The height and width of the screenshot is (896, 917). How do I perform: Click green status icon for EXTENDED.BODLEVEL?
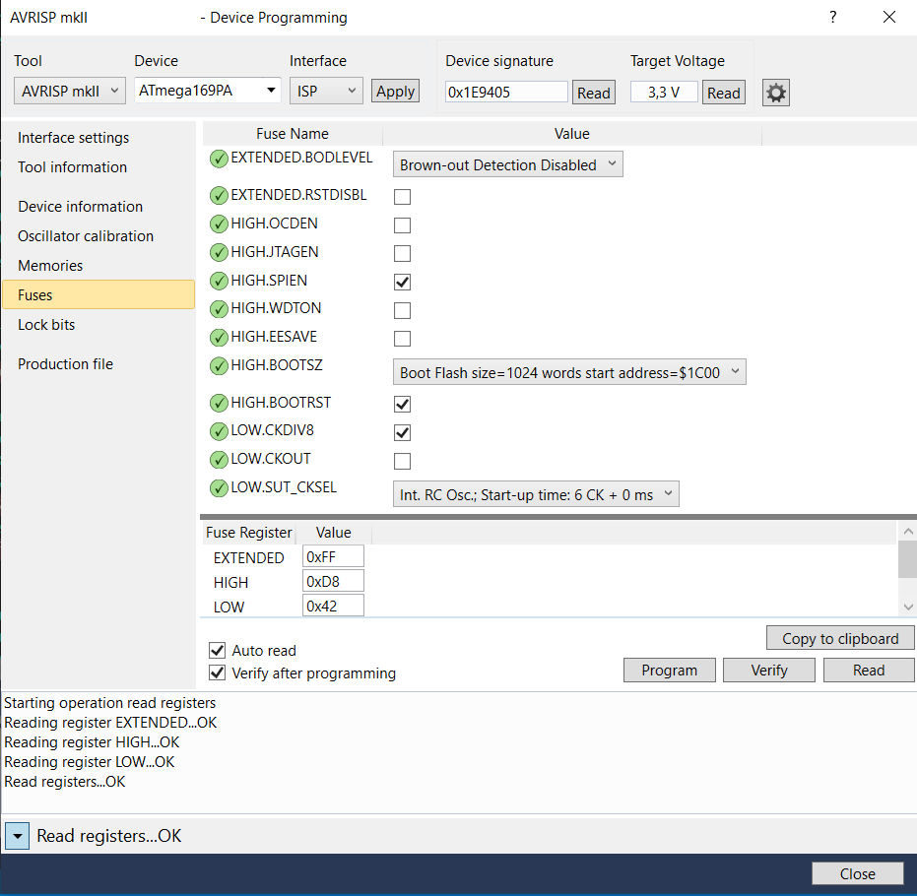click(x=219, y=159)
